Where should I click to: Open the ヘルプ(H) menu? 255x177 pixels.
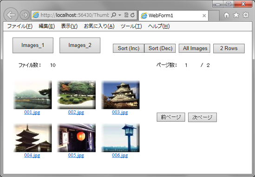pos(159,26)
